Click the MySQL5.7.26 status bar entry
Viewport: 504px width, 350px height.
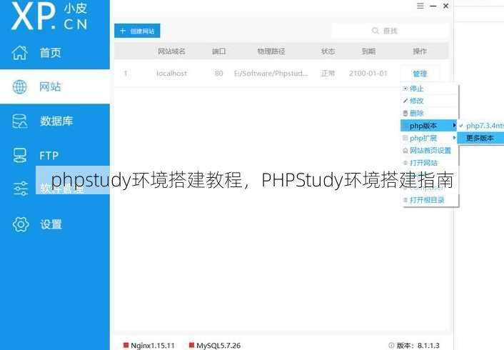click(215, 346)
